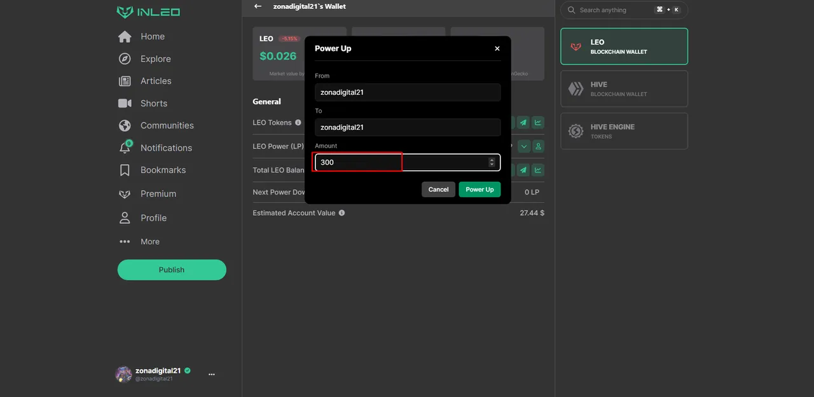The height and width of the screenshot is (397, 814).
Task: Go to Premium in the sidebar
Action: click(158, 194)
